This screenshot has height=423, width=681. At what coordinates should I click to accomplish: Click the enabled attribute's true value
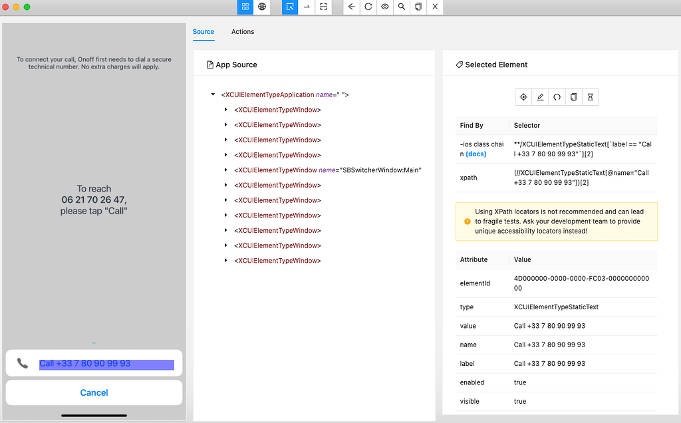click(520, 382)
